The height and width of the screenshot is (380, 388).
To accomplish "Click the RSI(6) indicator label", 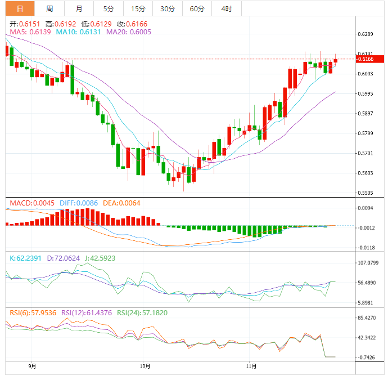I will click(x=33, y=313).
